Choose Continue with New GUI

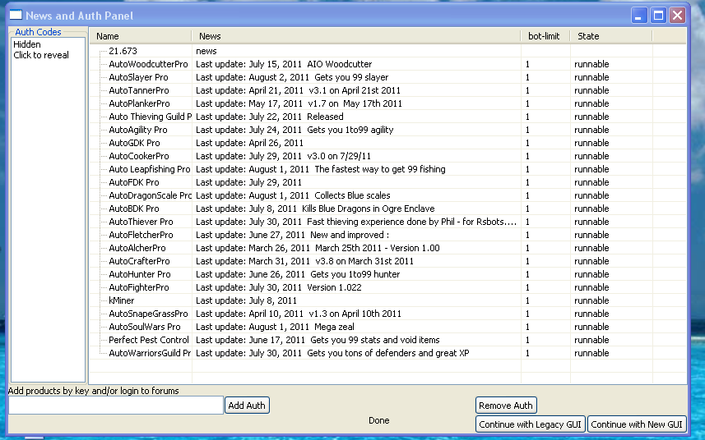(x=637, y=424)
